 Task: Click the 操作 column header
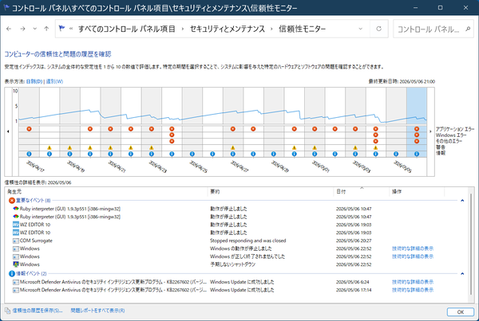click(417, 192)
